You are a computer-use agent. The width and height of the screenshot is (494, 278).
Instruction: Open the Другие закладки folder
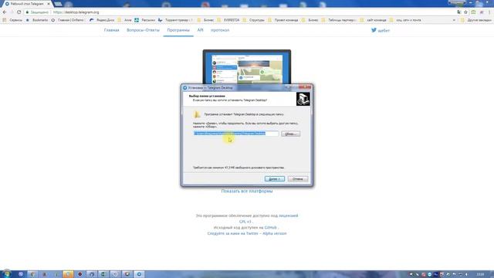click(x=476, y=20)
